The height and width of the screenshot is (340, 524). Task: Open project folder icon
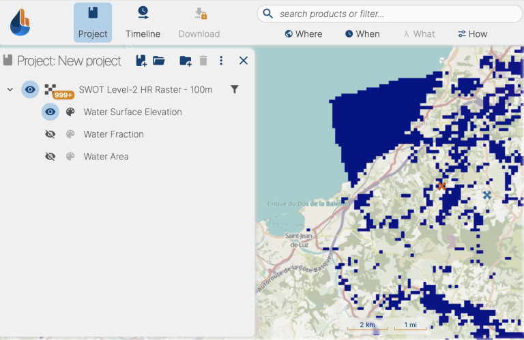[x=159, y=61]
